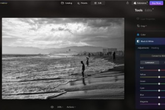
Task: Select the Adjustments tab
Action: [143, 48]
